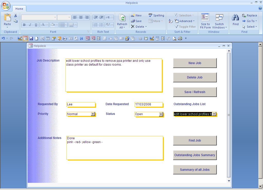The image size is (263, 190).
Task: Toggle align text right
Action: (87, 17)
